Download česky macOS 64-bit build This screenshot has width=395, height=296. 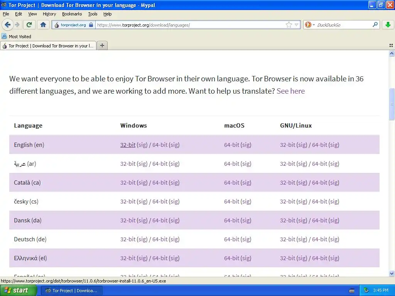coord(231,201)
